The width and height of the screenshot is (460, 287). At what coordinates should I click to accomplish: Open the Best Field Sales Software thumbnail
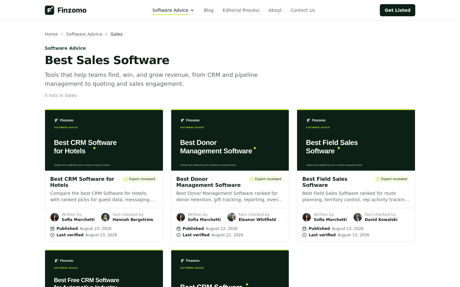[x=356, y=140]
